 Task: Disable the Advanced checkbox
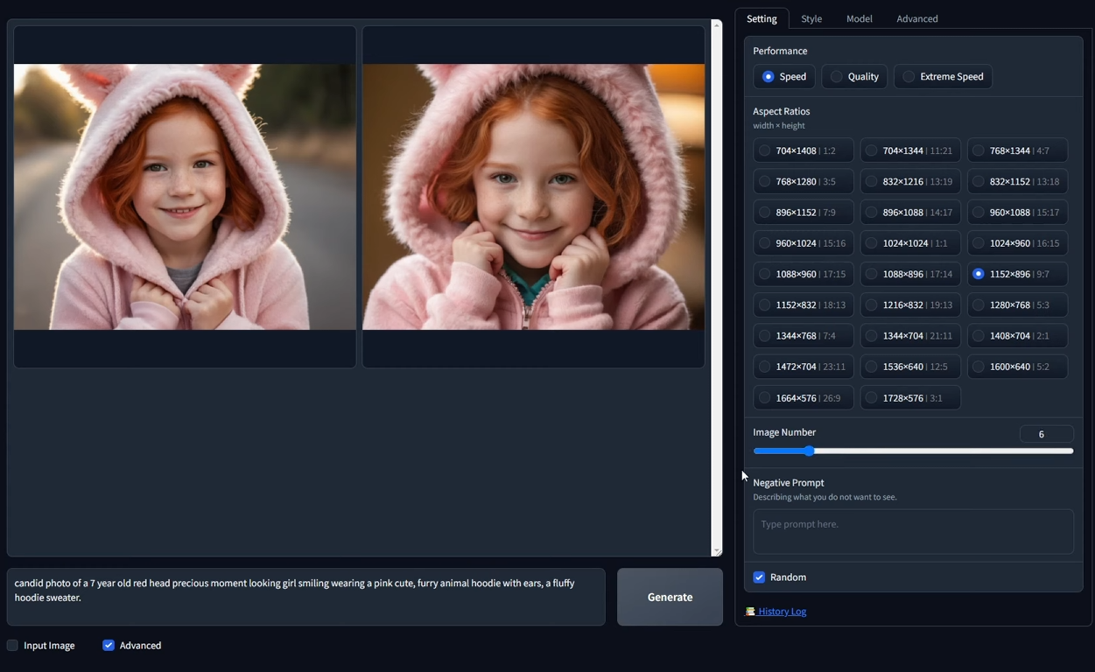coord(108,645)
